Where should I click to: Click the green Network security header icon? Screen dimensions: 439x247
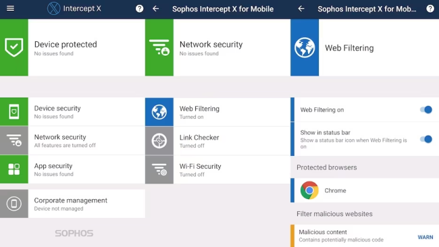pyautogui.click(x=159, y=47)
